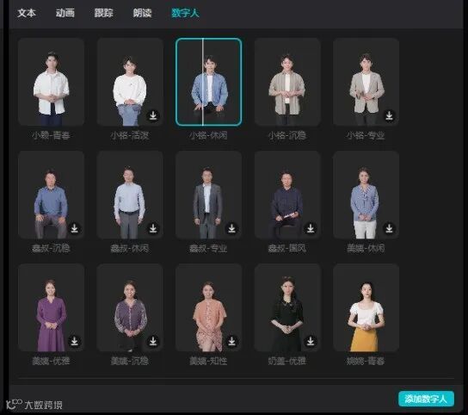This screenshot has width=468, height=415.
Task: Click the label text 美婧-休闲
Action: (366, 248)
